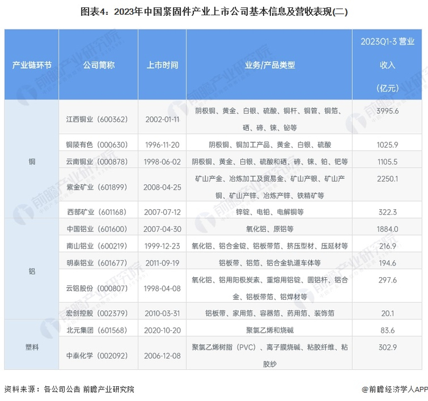Click listing date 2008-04-25
The image size is (428, 401).
tap(162, 187)
